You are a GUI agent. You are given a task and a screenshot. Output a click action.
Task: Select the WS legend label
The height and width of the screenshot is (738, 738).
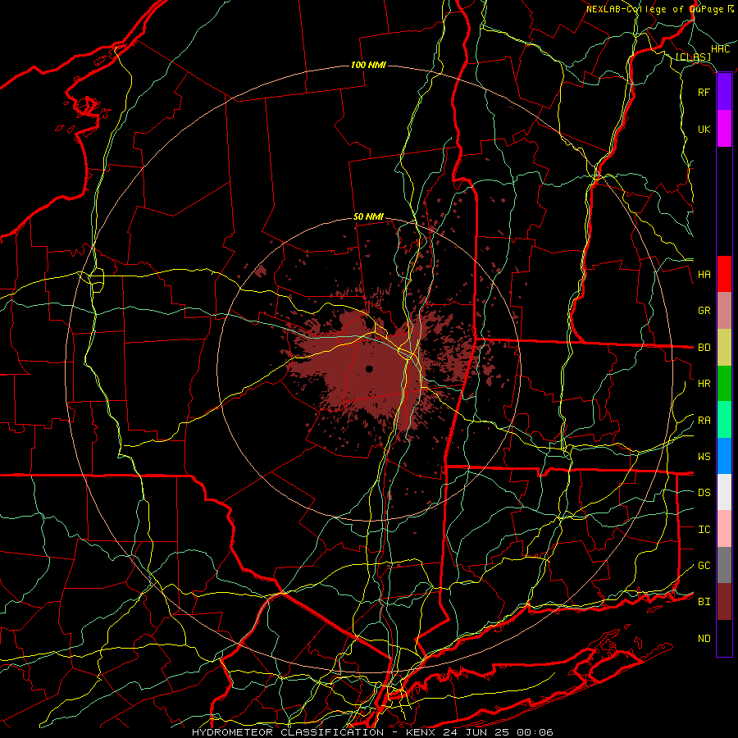(704, 457)
